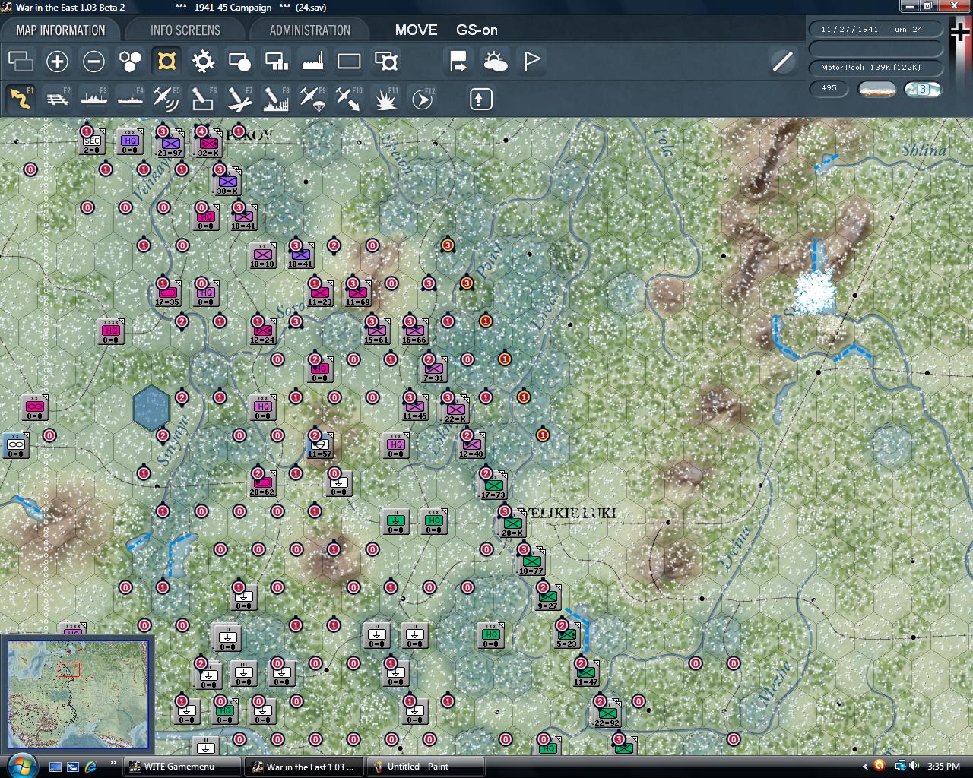Select the unit counter labeled 16=66
Viewport: 973px width, 778px height.
pyautogui.click(x=414, y=332)
